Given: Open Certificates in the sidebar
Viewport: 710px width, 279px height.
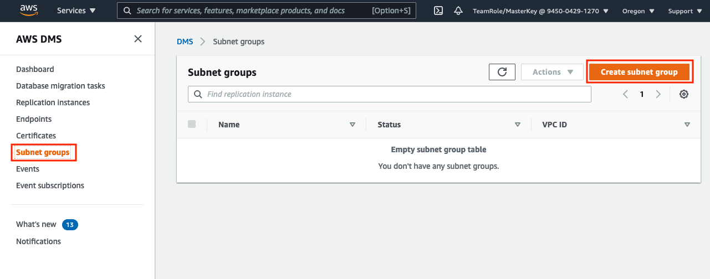Looking at the screenshot, I should [36, 136].
